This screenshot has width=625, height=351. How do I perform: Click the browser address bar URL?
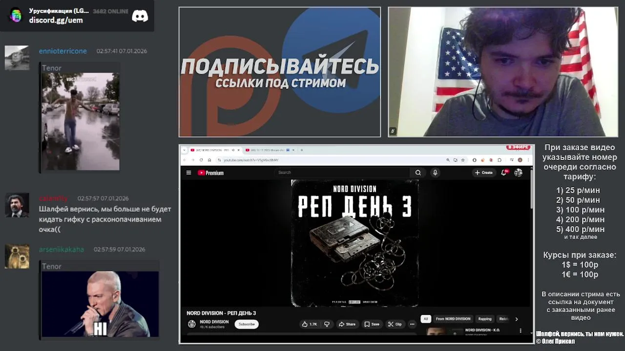(x=251, y=160)
